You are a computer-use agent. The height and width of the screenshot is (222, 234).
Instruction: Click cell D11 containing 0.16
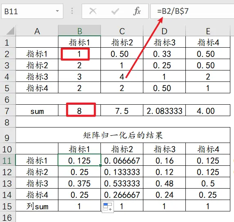[164, 160]
